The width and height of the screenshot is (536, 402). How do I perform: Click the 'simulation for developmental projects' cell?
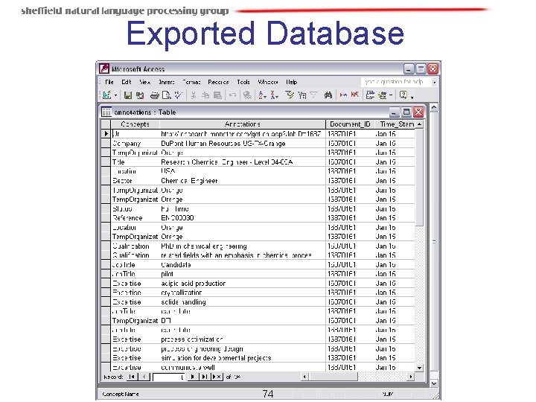point(243,358)
